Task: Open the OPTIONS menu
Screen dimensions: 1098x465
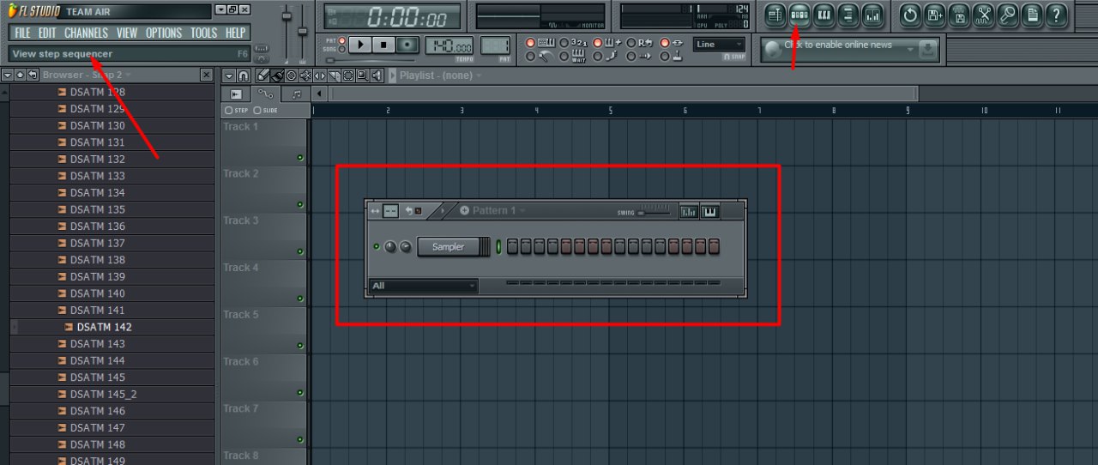Action: [164, 33]
